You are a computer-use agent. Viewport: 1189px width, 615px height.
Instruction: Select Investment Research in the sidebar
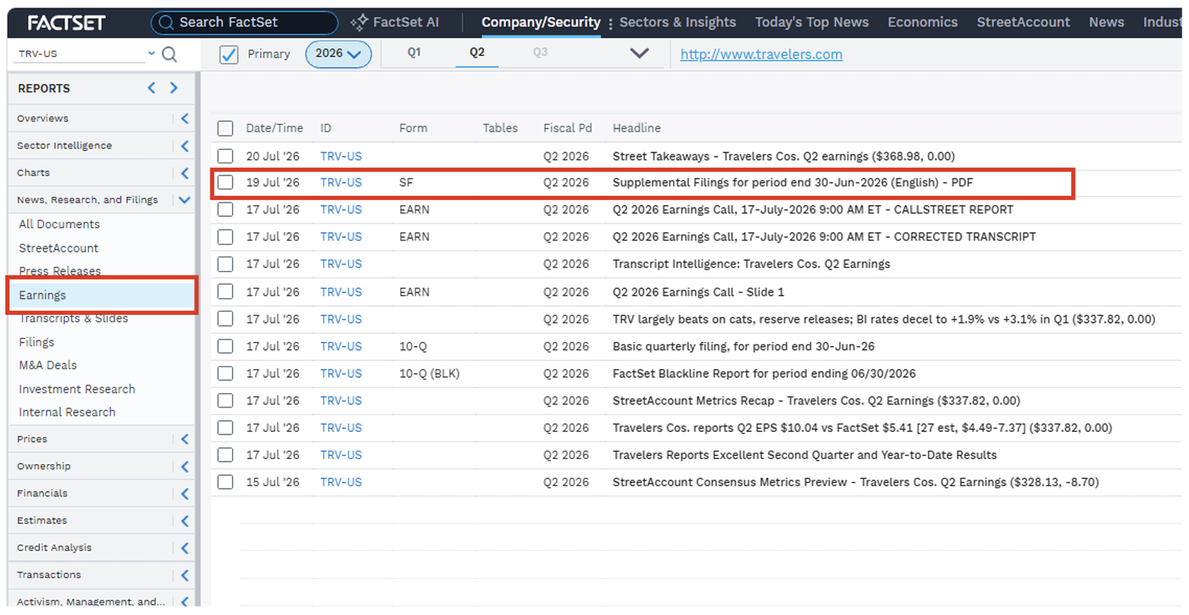coord(77,389)
